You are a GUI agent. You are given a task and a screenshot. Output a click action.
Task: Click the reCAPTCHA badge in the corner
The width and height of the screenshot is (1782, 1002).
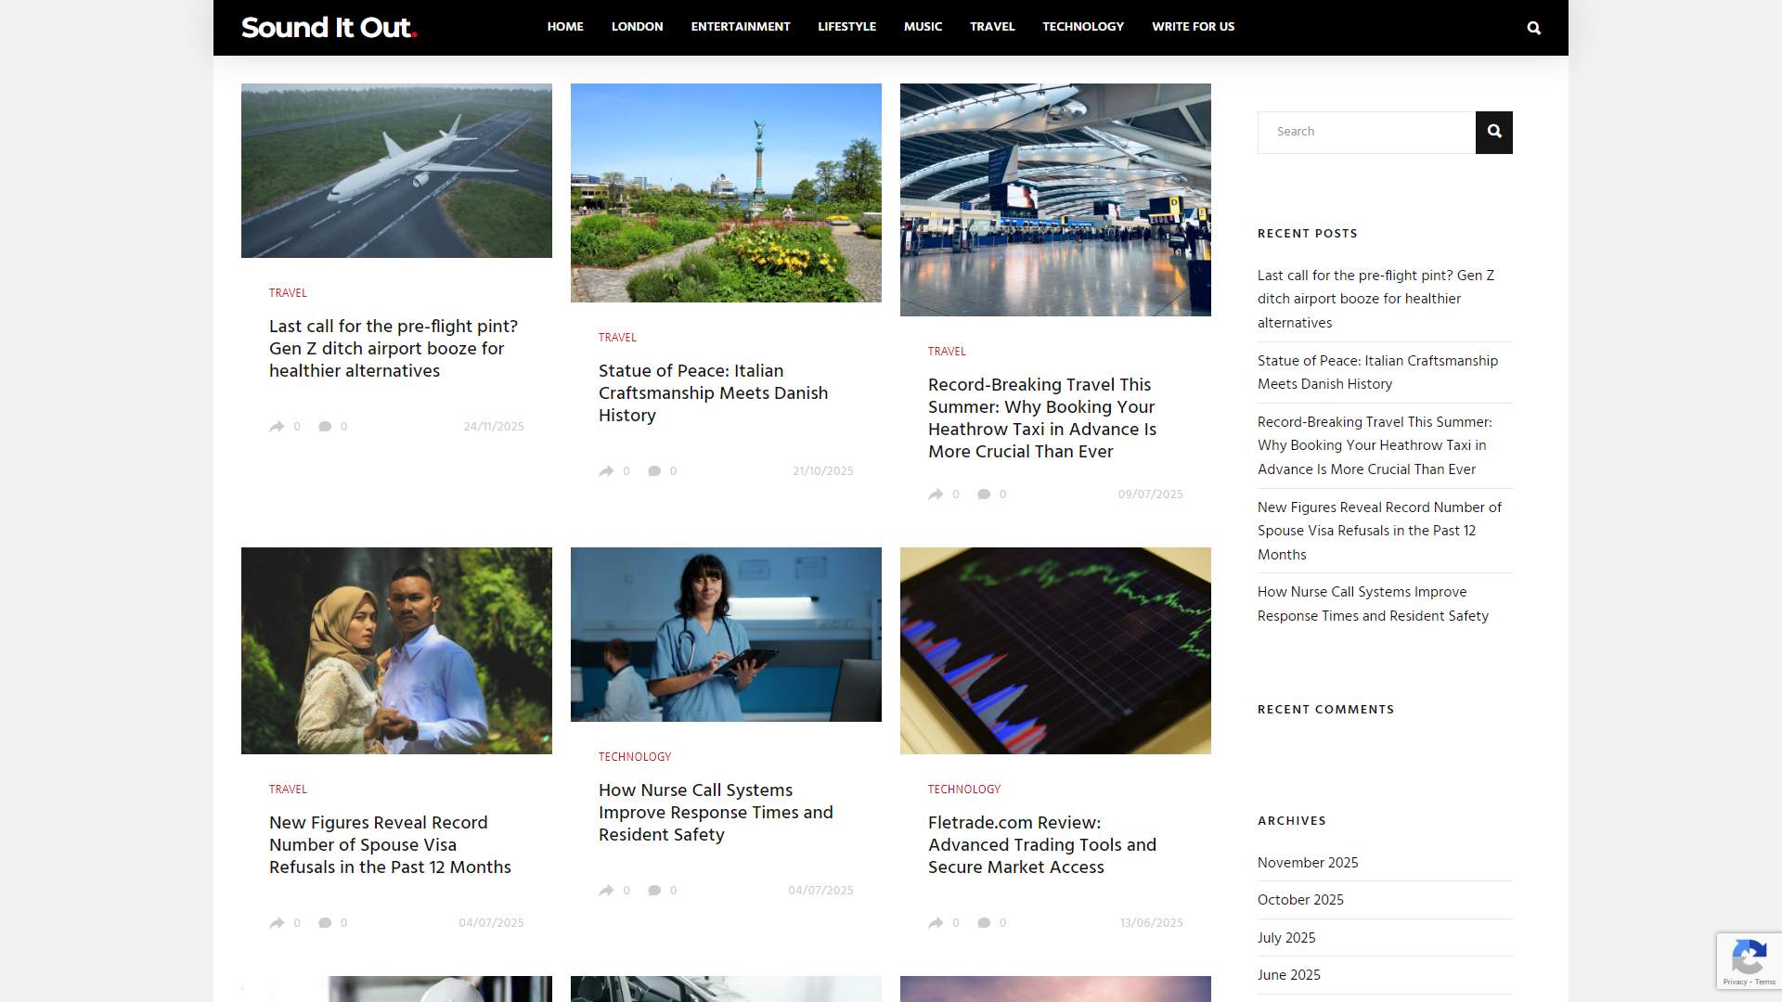(x=1750, y=961)
